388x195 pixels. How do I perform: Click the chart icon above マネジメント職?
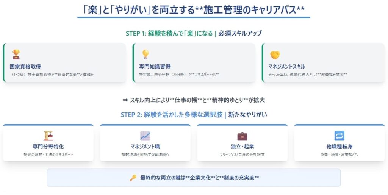(145, 136)
